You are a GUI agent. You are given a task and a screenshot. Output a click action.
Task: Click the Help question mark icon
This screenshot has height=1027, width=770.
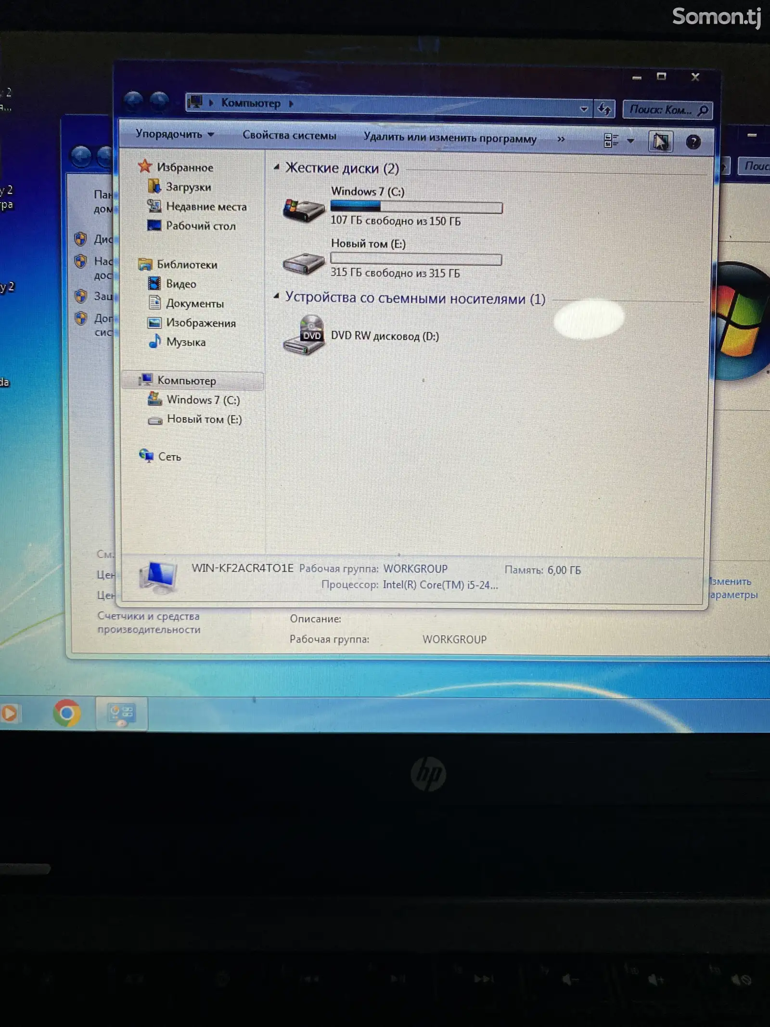click(693, 142)
